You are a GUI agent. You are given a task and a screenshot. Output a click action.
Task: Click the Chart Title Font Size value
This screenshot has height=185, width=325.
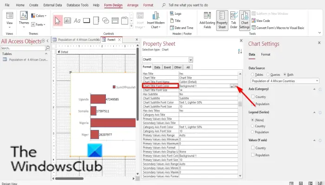pyautogui.click(x=208, y=90)
